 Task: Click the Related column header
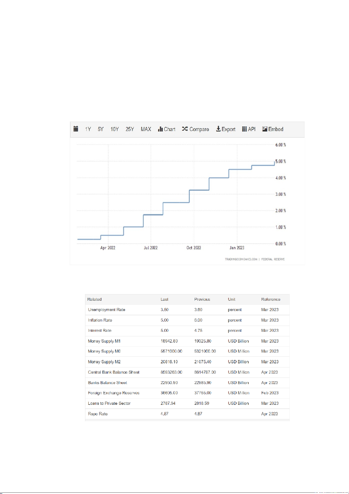[x=95, y=299]
